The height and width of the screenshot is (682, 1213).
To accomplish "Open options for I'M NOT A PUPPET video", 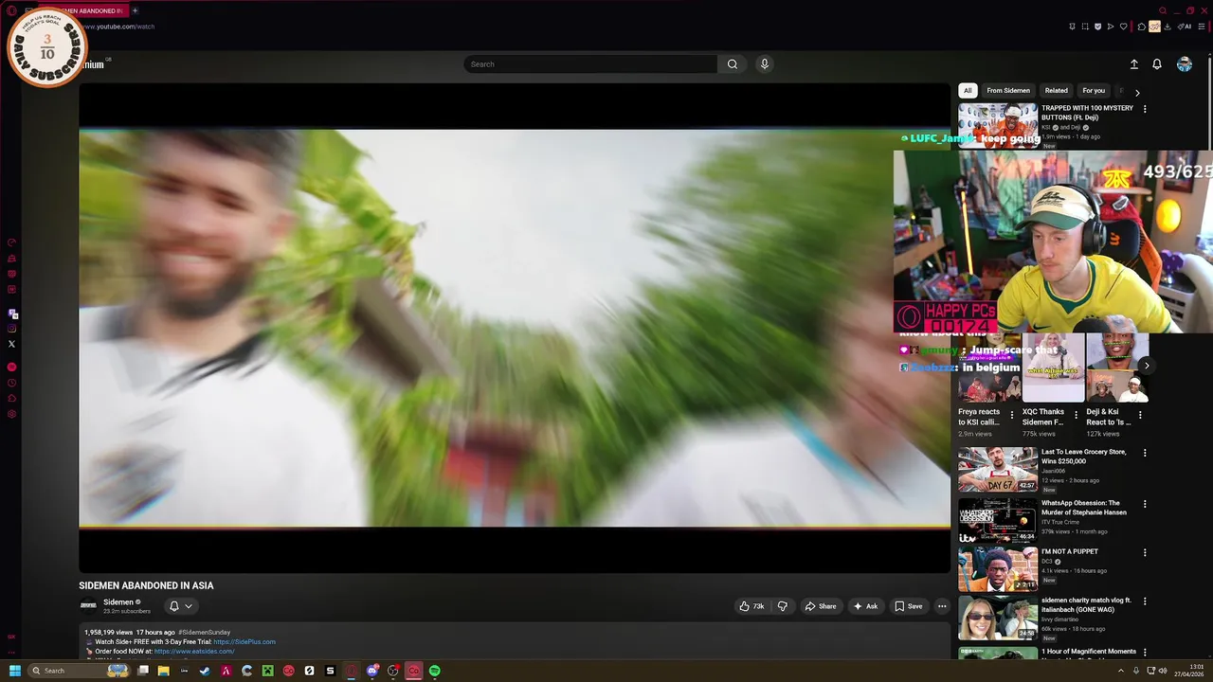I will tap(1145, 552).
